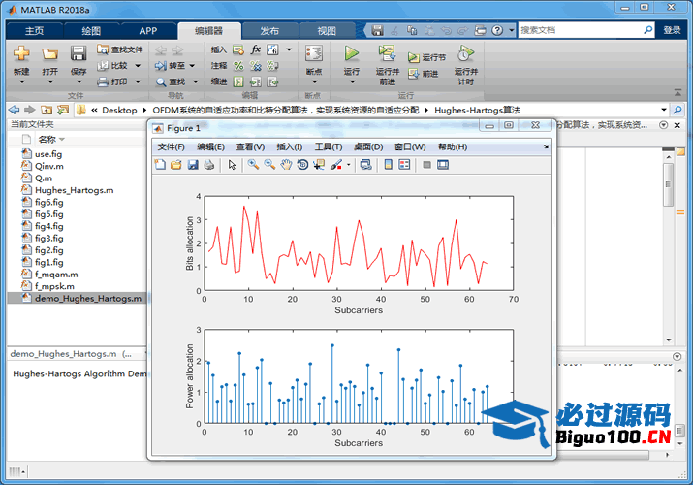
Task: Click the Hide Plot Tools icon
Action: click(426, 165)
